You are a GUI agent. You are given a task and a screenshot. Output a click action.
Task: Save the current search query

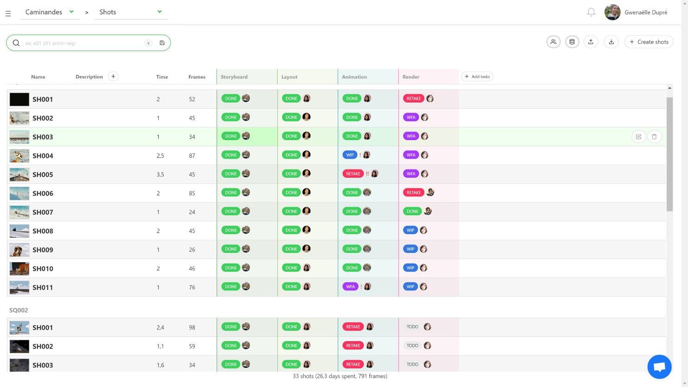click(162, 43)
